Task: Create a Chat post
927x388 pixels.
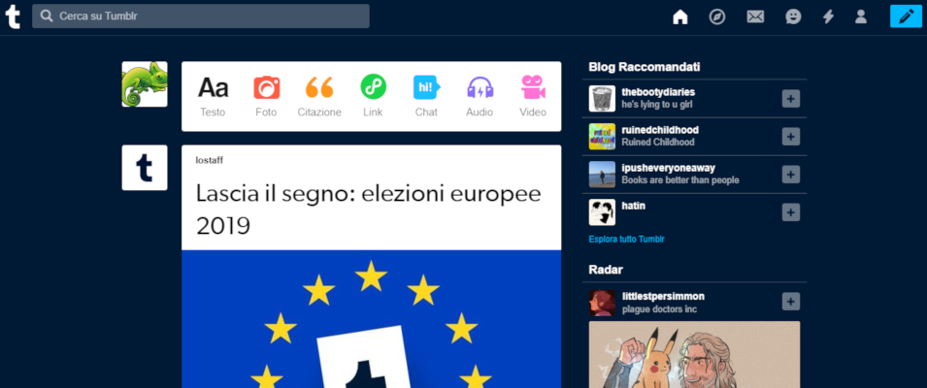Action: 426,96
